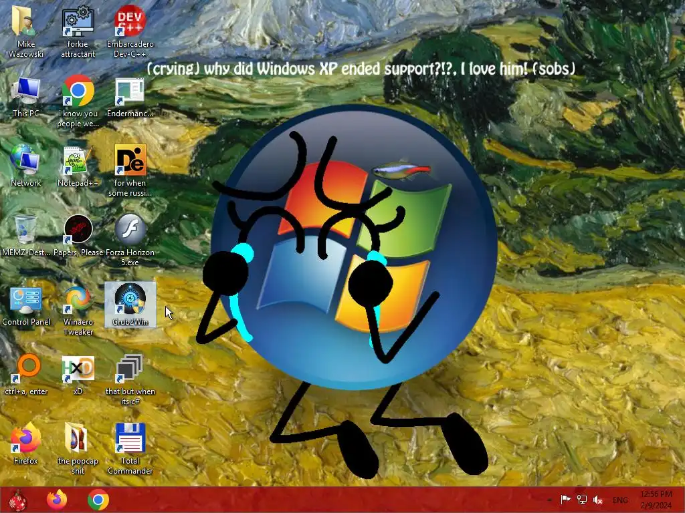The width and height of the screenshot is (685, 513).
Task: Open the Papers, Please shortcut
Action: click(x=78, y=236)
